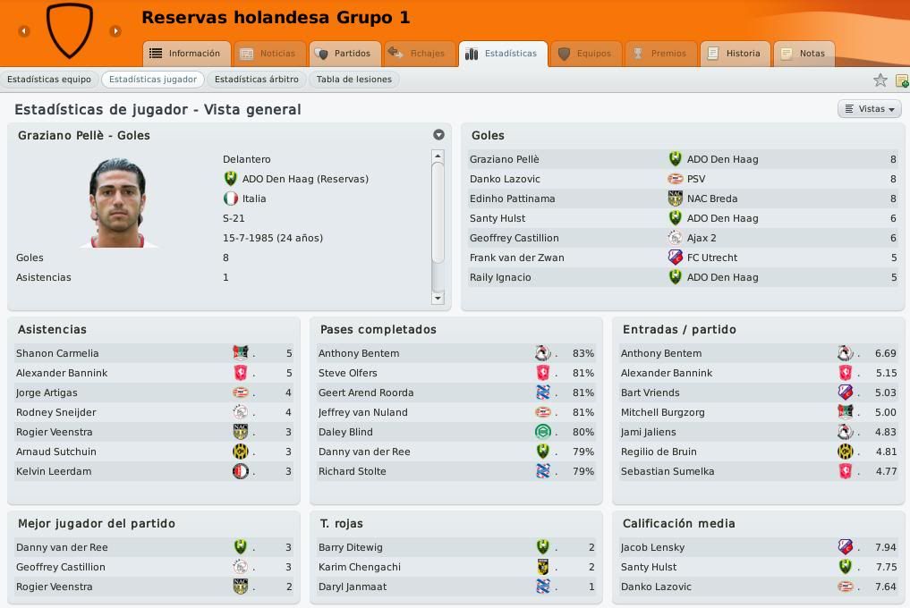Click the add note icon near star
The height and width of the screenshot is (608, 910).
pos(902,80)
